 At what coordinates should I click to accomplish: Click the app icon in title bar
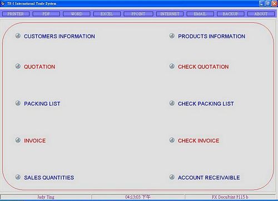click(x=3, y=3)
